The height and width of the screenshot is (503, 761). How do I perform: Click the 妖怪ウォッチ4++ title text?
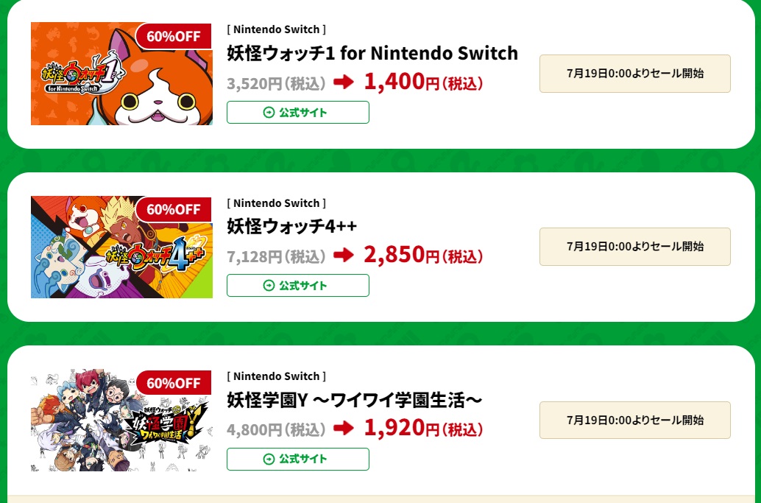click(x=291, y=226)
